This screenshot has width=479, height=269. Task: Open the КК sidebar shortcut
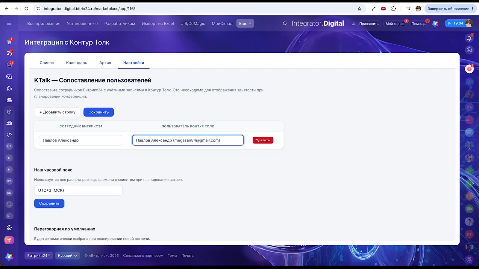pyautogui.click(x=9, y=193)
